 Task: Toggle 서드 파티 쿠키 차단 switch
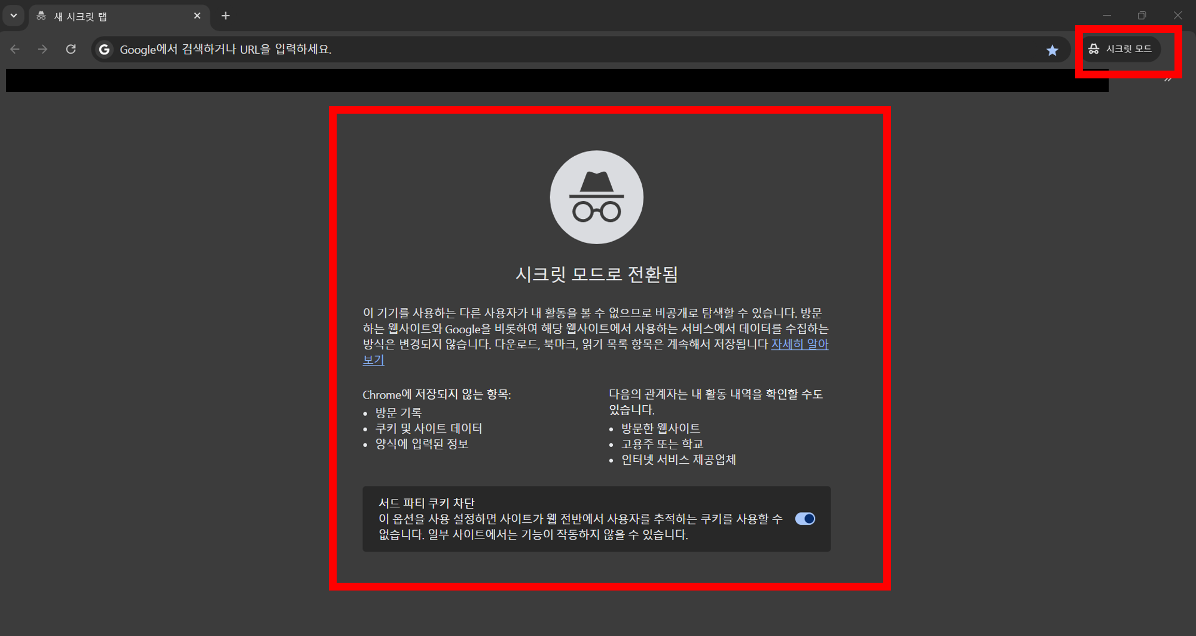click(x=805, y=519)
